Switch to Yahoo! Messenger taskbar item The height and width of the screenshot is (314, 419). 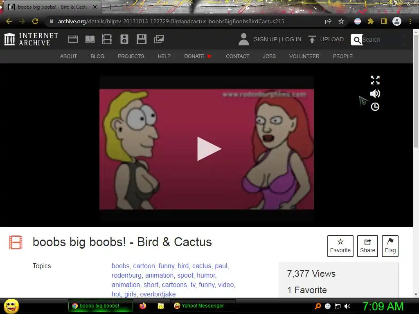pos(203,306)
